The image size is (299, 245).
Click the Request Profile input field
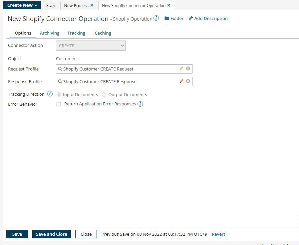(x=124, y=69)
